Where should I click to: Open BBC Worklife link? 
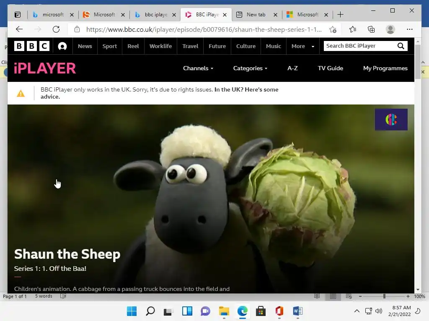[x=160, y=46]
